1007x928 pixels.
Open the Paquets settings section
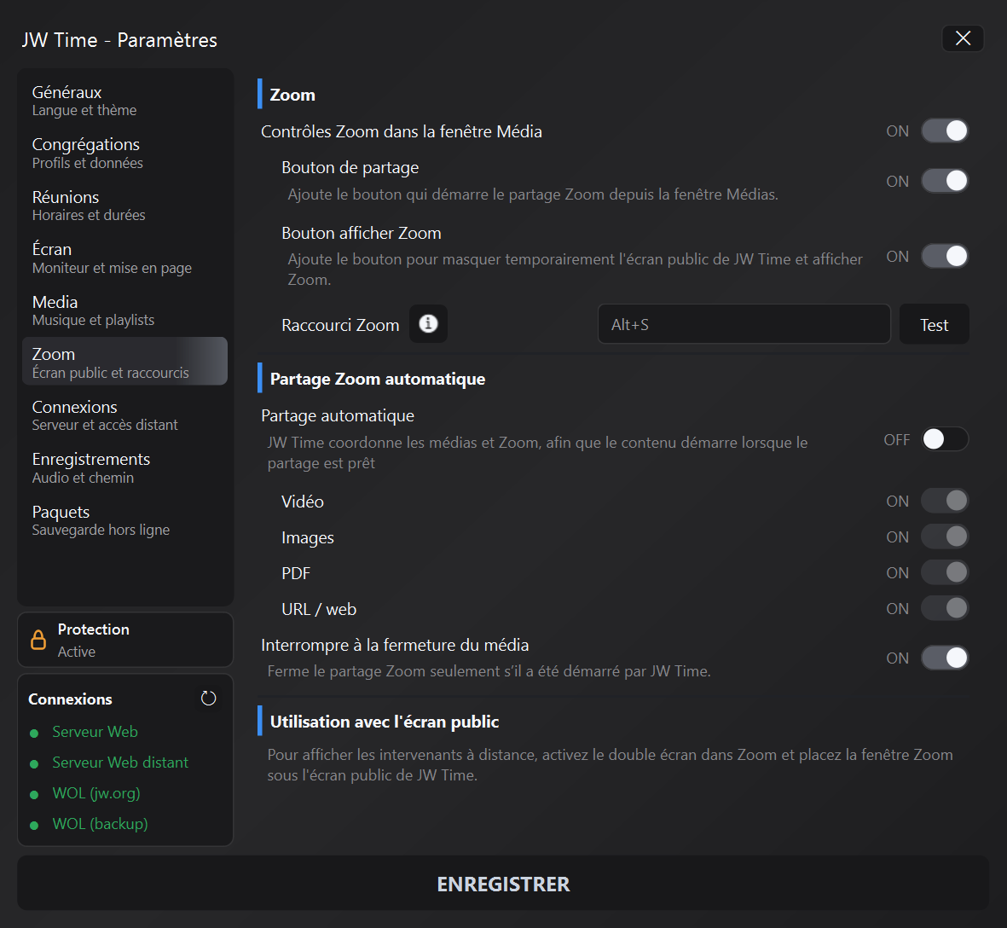124,520
